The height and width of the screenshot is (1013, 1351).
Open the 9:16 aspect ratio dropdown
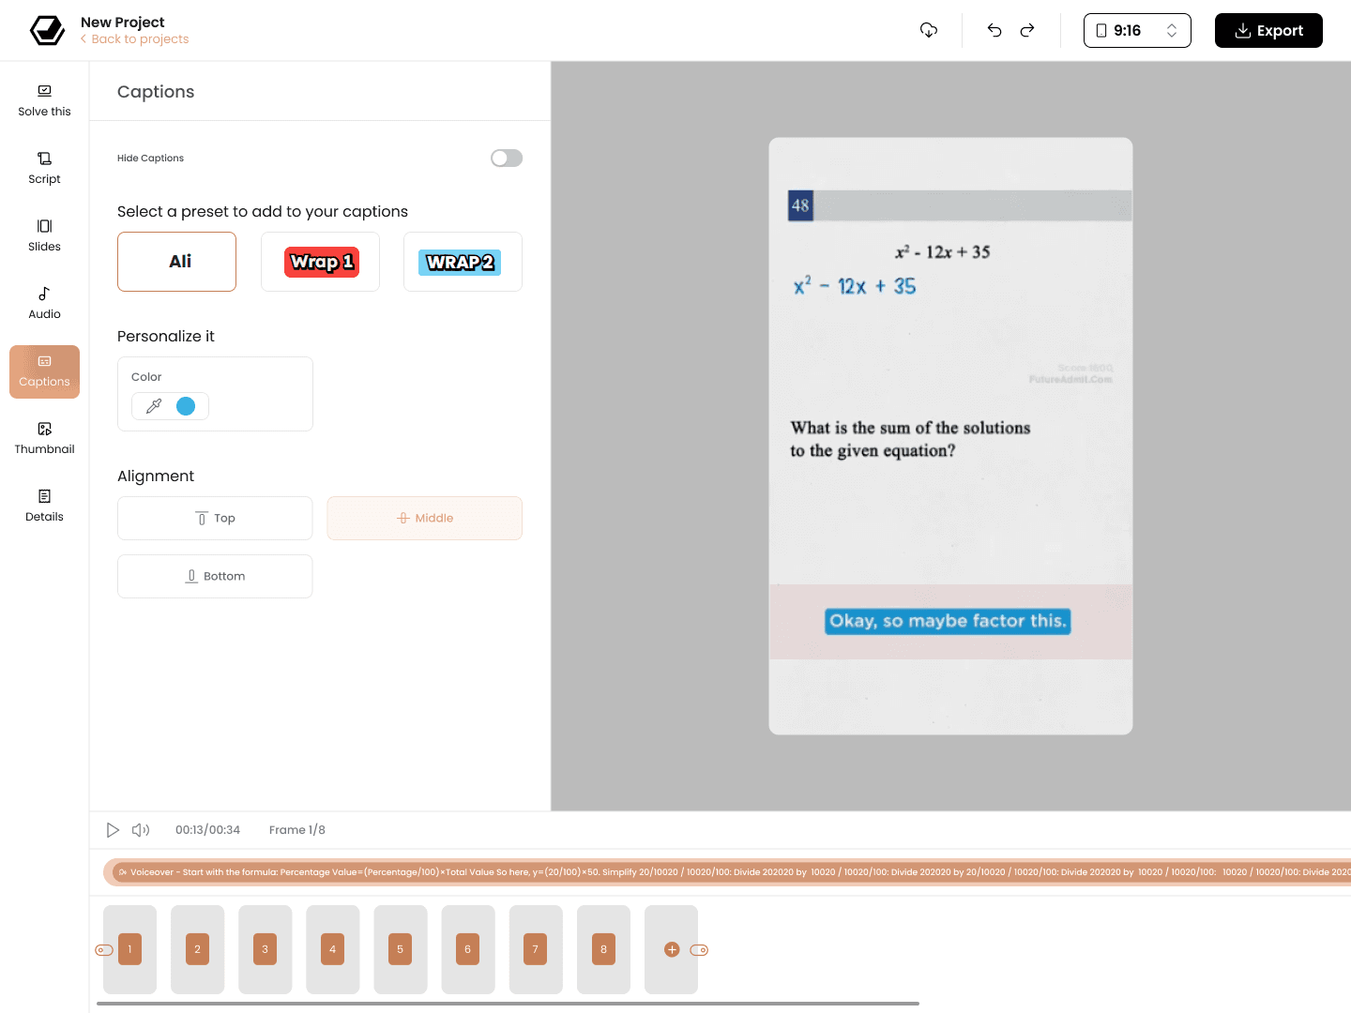click(x=1137, y=30)
